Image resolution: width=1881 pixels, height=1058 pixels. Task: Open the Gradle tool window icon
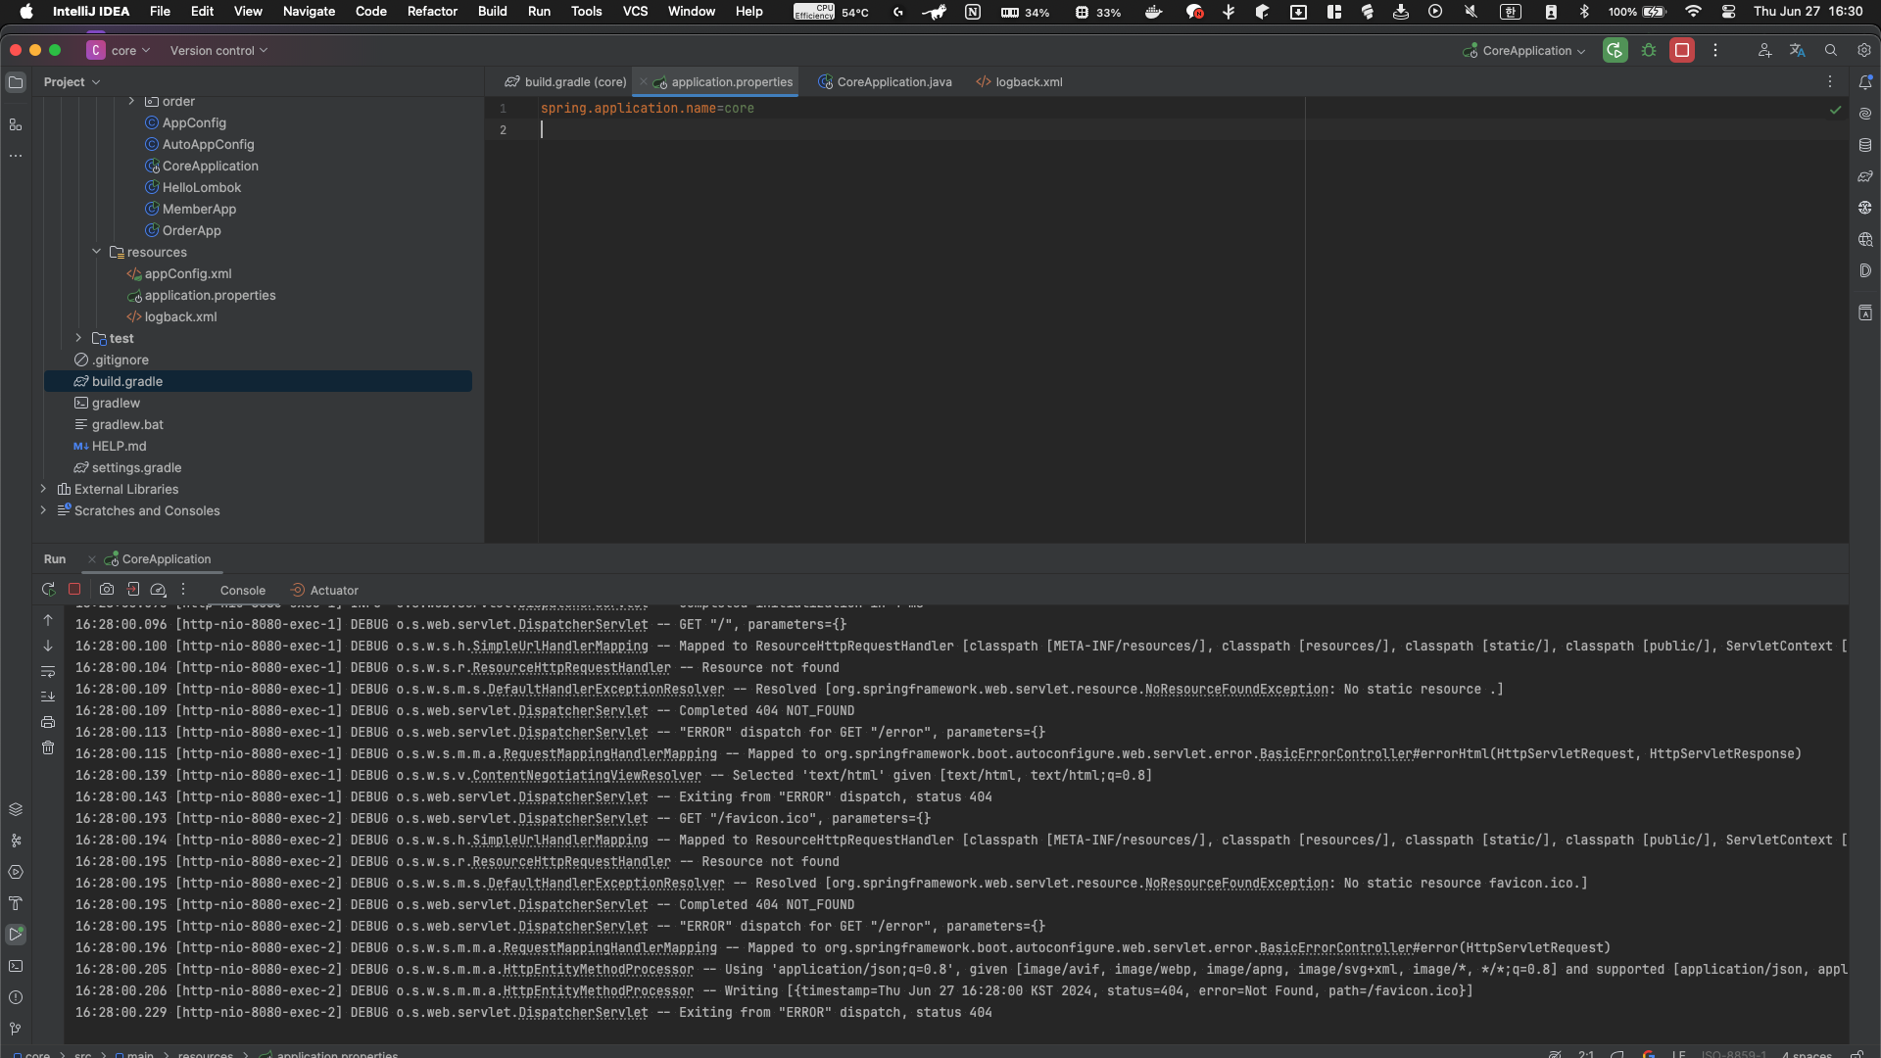[x=1865, y=176]
